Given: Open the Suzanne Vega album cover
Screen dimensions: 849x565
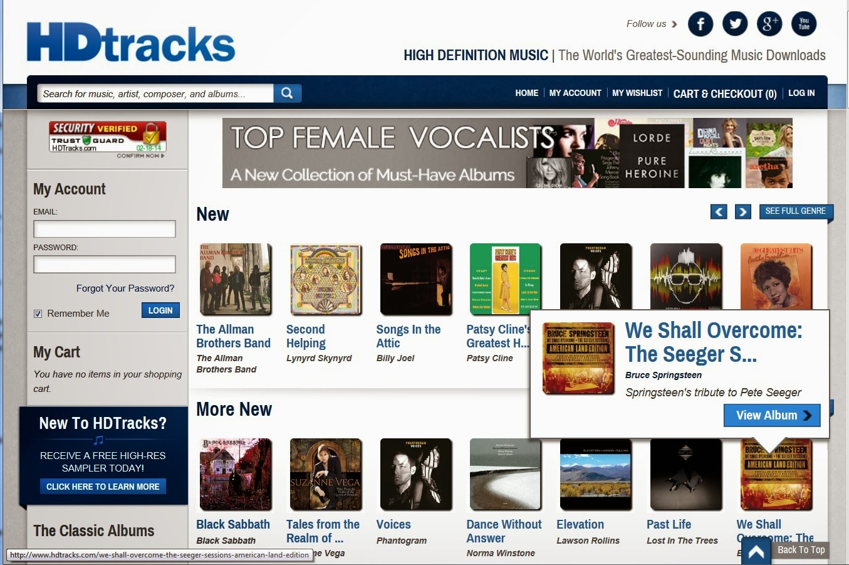Looking at the screenshot, I should click(326, 474).
